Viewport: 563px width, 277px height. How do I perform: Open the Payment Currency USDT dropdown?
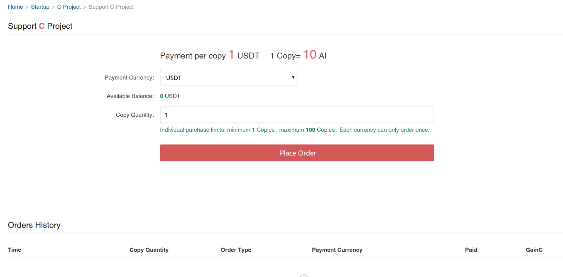pos(228,78)
